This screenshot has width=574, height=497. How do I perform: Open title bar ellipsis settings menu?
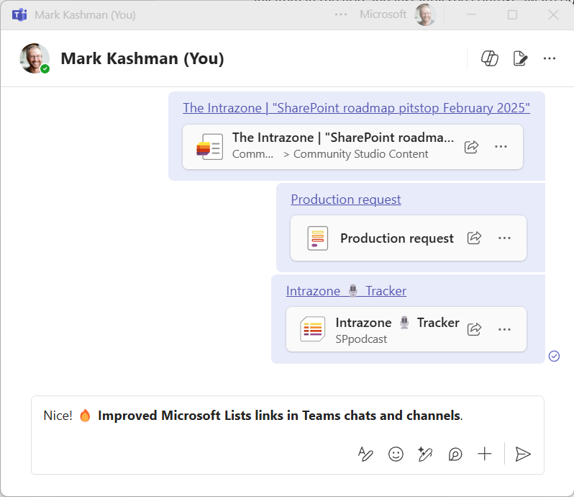pyautogui.click(x=341, y=14)
